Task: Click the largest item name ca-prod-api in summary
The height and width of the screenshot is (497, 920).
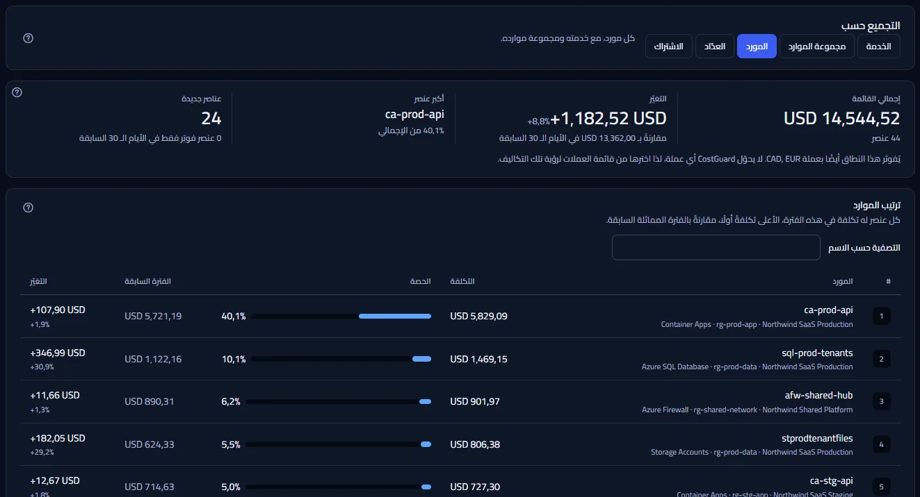Action: click(414, 115)
